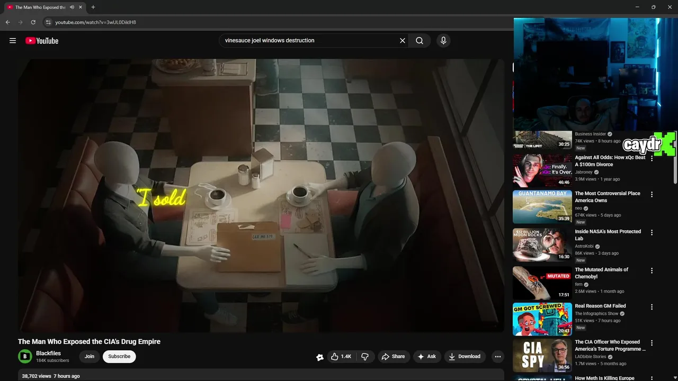
Task: Open options for Mutated Animals video
Action: point(652,270)
